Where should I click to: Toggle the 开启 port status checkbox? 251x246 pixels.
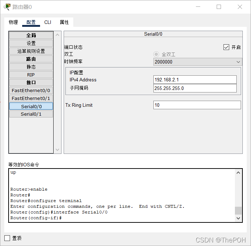click(226, 47)
